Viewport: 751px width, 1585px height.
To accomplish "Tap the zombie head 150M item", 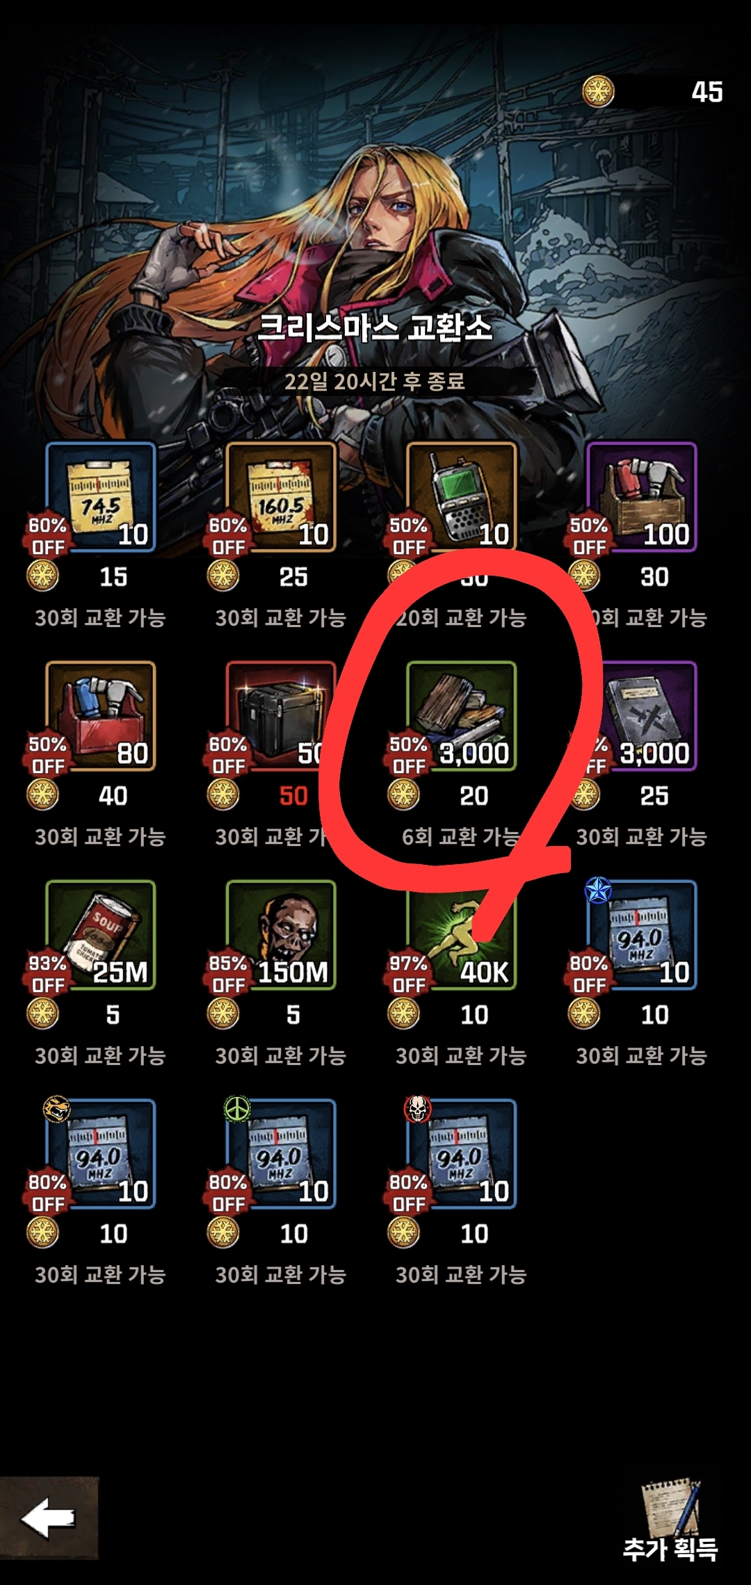I will [x=281, y=935].
